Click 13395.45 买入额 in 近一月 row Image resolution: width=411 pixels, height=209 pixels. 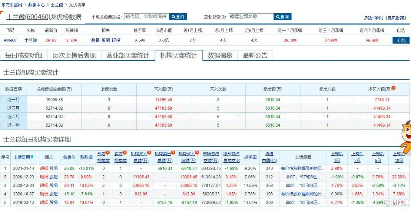click(163, 99)
